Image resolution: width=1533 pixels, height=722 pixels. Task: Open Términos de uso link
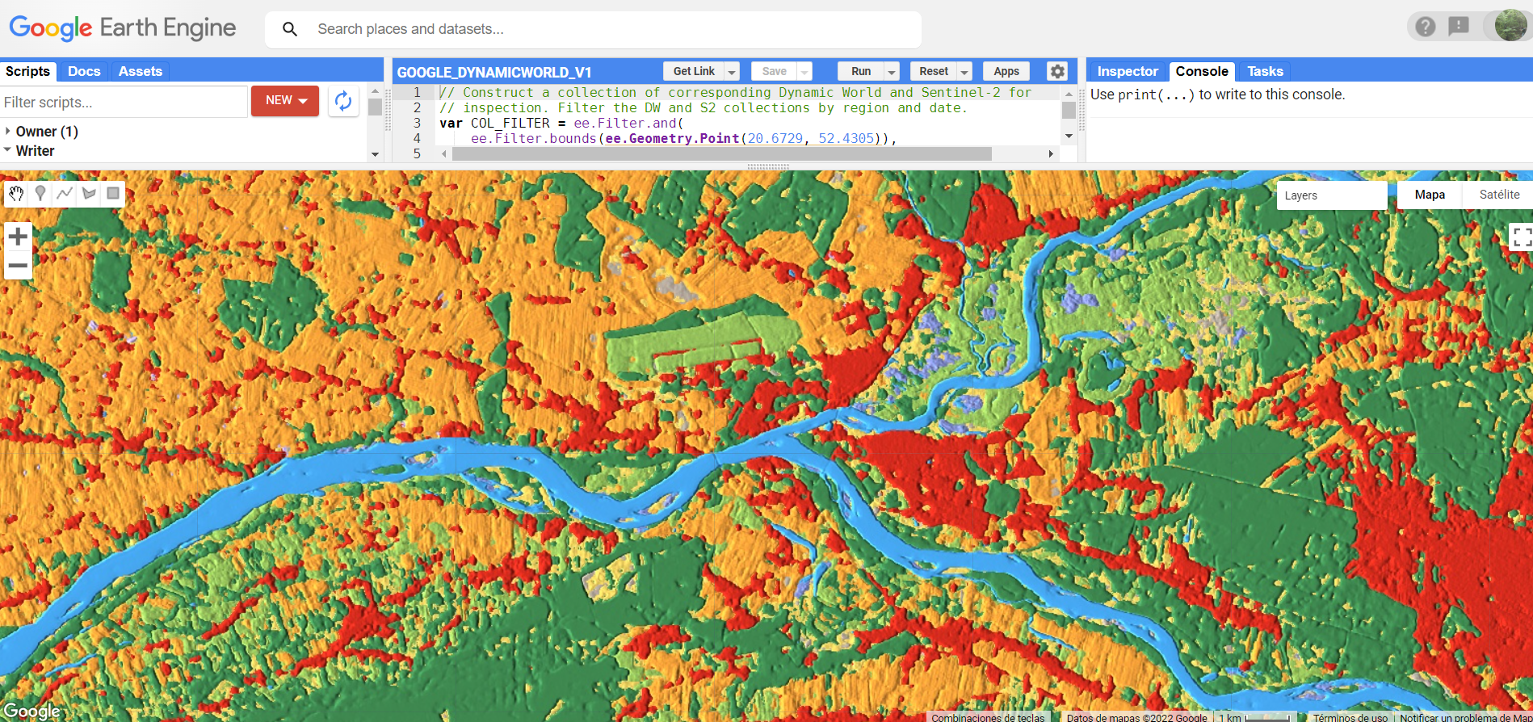[1350, 717]
